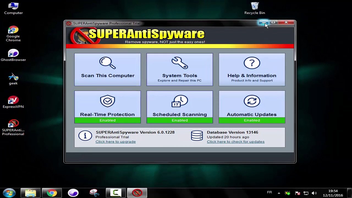The image size is (352, 198).
Task: Open the network tray icon
Action: point(306,193)
